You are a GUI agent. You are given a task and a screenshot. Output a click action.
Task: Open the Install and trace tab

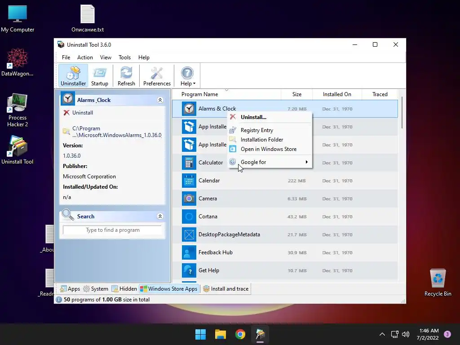(226, 289)
